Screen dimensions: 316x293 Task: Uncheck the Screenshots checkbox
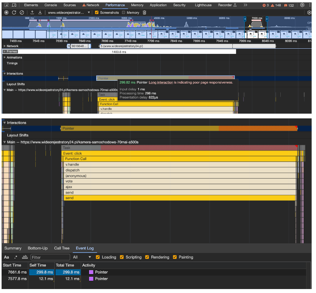pyautogui.click(x=97, y=13)
